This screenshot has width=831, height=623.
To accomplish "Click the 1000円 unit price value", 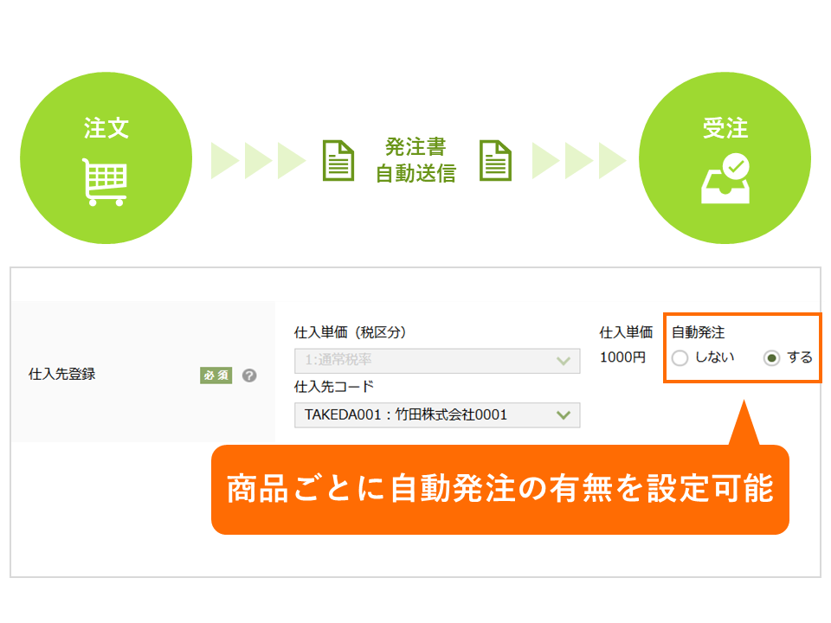I will coord(622,357).
